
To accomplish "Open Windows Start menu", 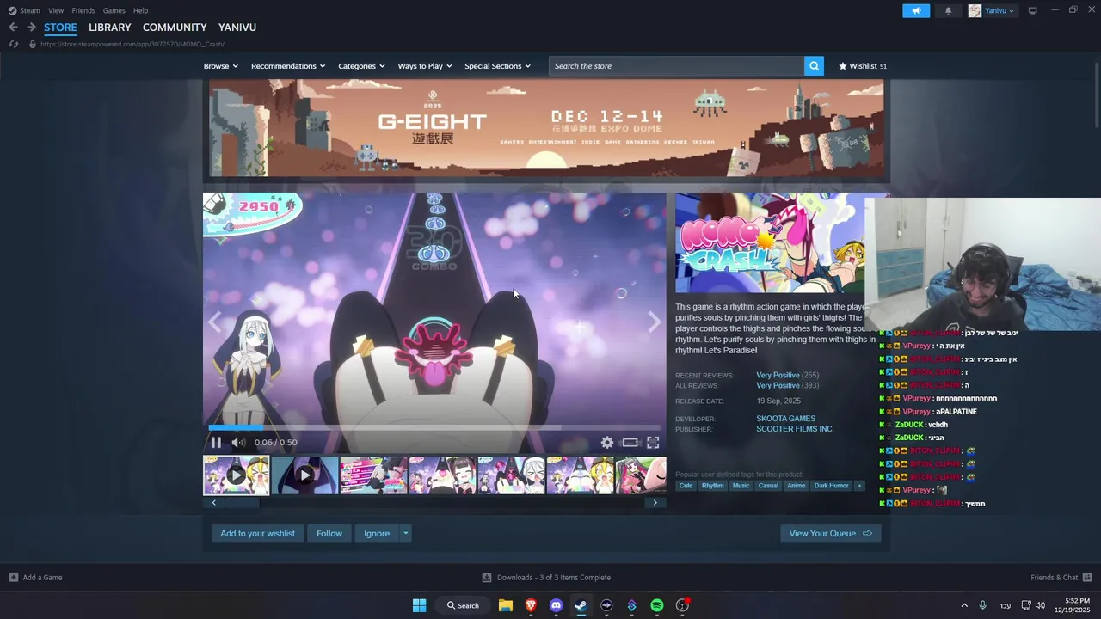I will (x=419, y=605).
